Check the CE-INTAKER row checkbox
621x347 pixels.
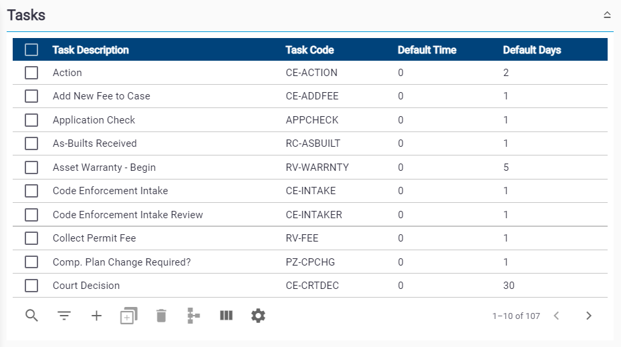click(31, 215)
